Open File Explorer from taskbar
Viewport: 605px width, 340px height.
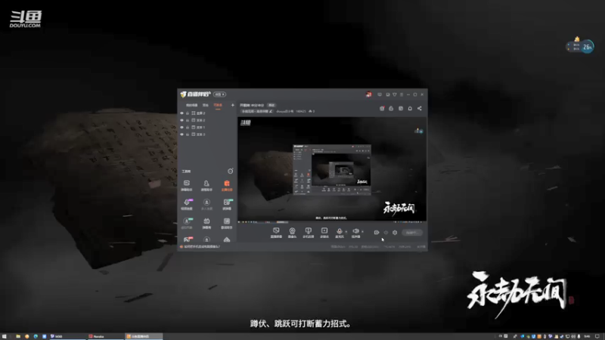[x=18, y=336]
